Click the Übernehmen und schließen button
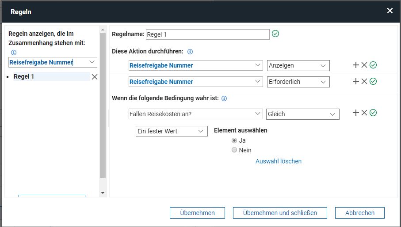This screenshot has height=227, width=401. point(280,213)
